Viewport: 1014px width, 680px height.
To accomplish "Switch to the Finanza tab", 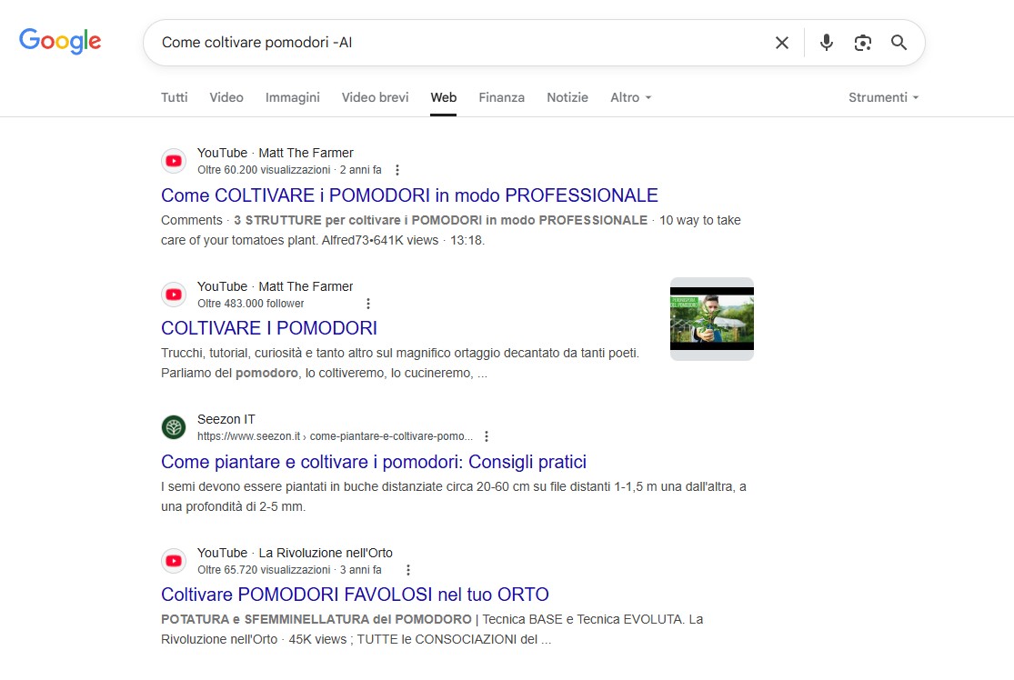I will click(x=501, y=97).
